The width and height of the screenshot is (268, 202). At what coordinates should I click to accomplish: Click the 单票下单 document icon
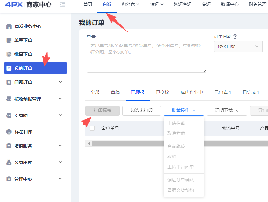(x=9, y=40)
